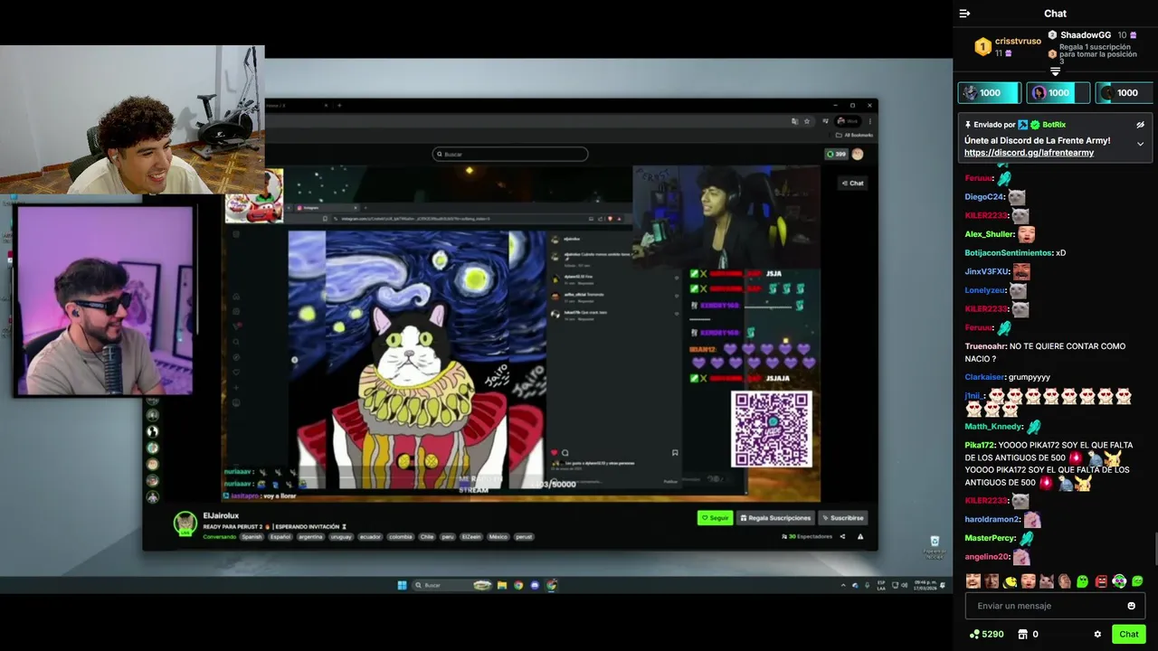Open the channel points 5290 counter
Image resolution: width=1158 pixels, height=651 pixels.
tap(986, 634)
